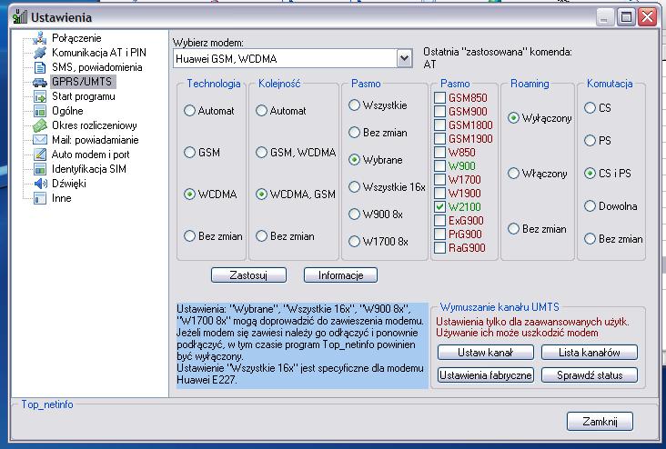Open Lista kanałów channel list
The height and width of the screenshot is (449, 666).
(x=589, y=353)
